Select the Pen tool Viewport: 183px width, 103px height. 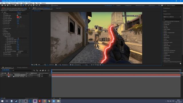pyautogui.click(x=23, y=5)
